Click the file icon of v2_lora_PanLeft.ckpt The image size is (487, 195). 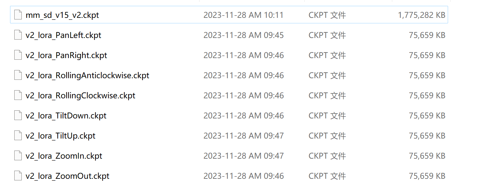pyautogui.click(x=18, y=35)
